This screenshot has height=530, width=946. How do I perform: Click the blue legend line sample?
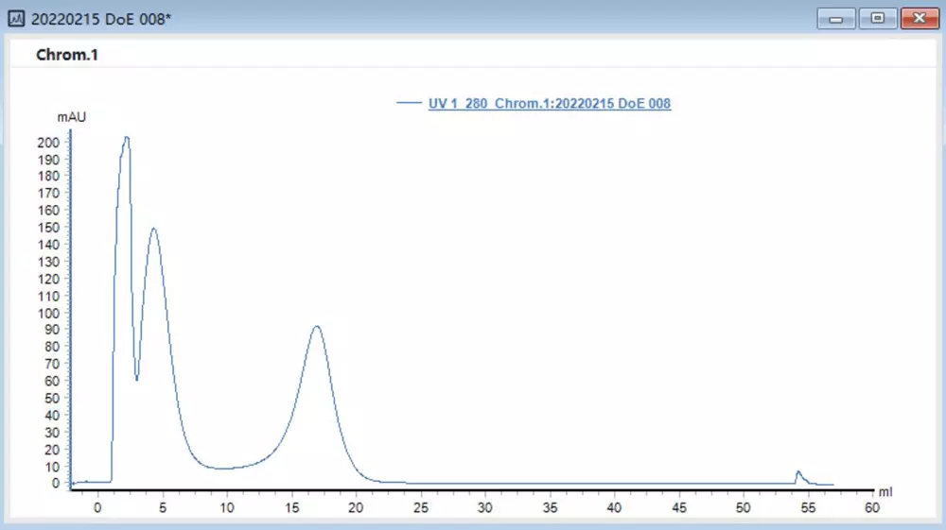[409, 104]
